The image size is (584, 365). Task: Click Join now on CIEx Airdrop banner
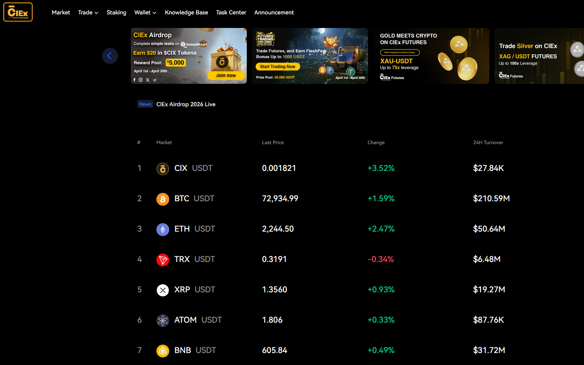point(226,75)
